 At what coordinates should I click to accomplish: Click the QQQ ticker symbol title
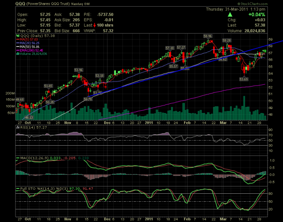[x=20, y=4]
